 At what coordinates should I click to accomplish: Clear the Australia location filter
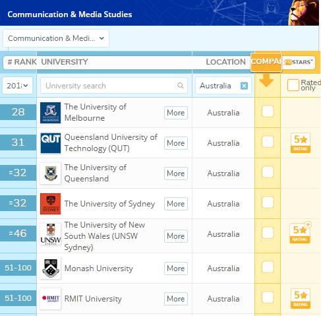244,86
